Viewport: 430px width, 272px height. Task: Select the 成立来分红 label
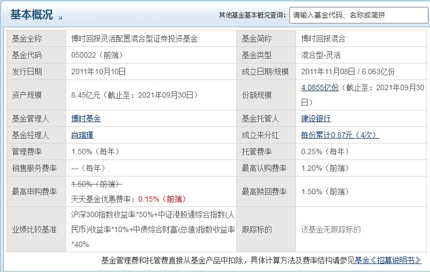260,135
